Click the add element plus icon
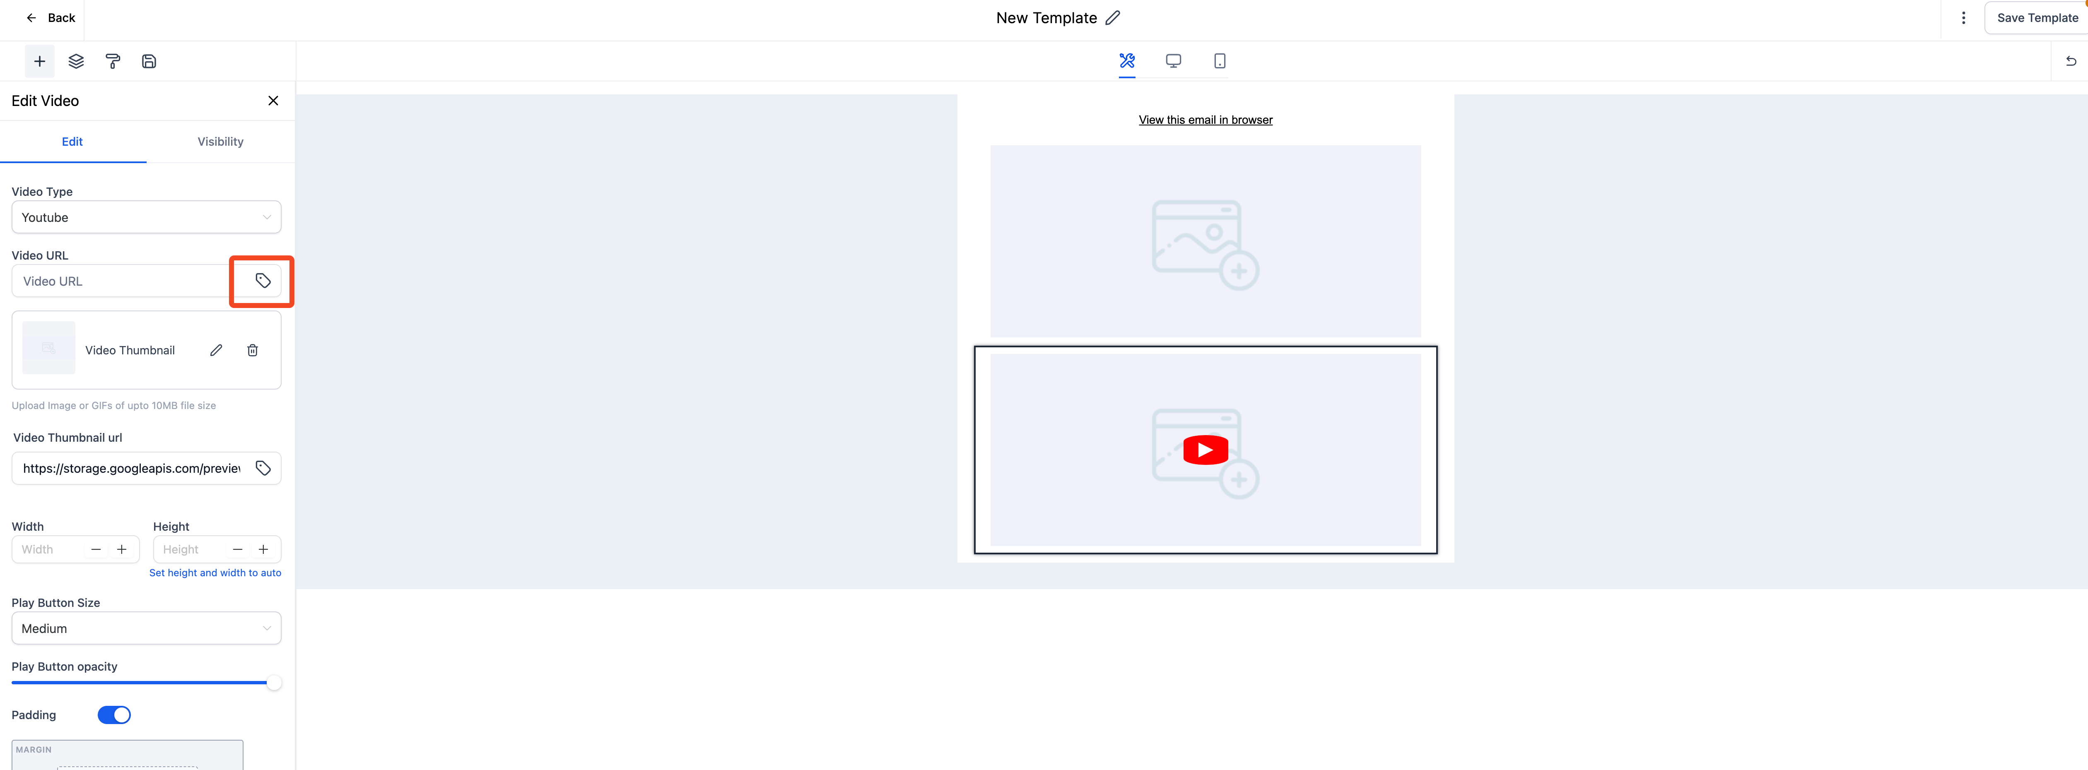2088x770 pixels. click(39, 62)
